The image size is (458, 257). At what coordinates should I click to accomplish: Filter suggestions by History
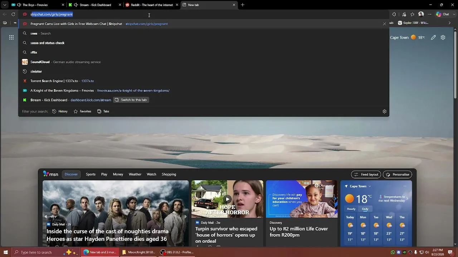60,111
